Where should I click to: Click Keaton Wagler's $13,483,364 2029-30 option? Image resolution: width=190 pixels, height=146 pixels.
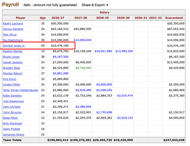pos(124,51)
